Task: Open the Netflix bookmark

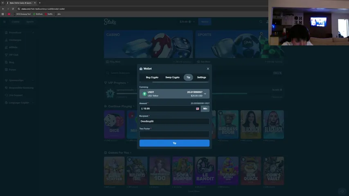Action: coord(49,14)
